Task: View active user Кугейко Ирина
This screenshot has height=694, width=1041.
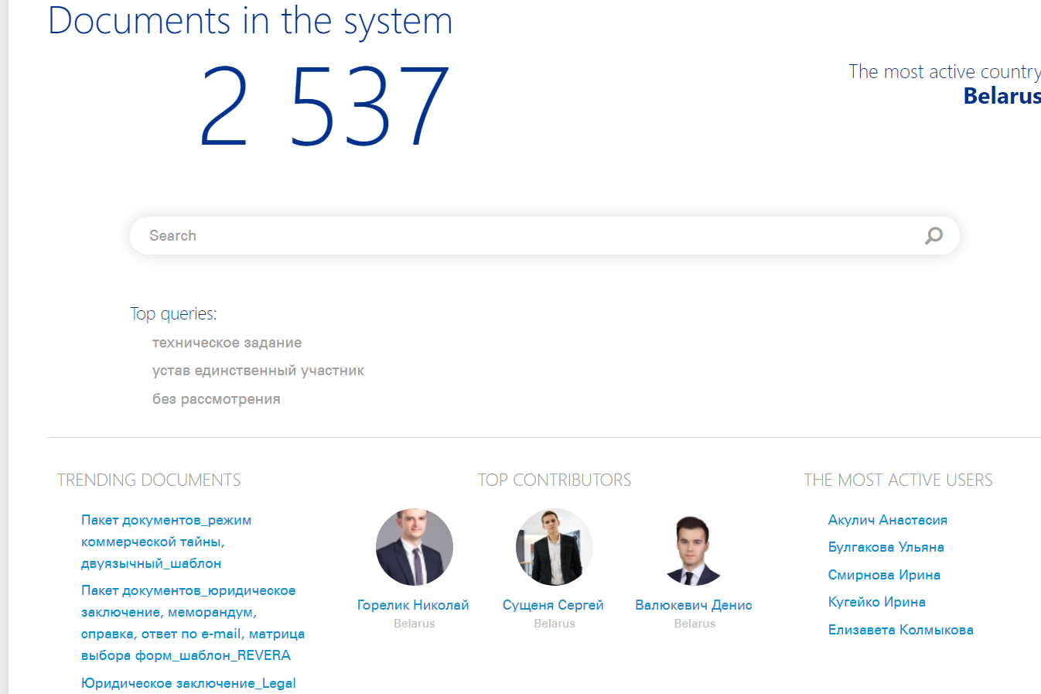Action: 876,602
